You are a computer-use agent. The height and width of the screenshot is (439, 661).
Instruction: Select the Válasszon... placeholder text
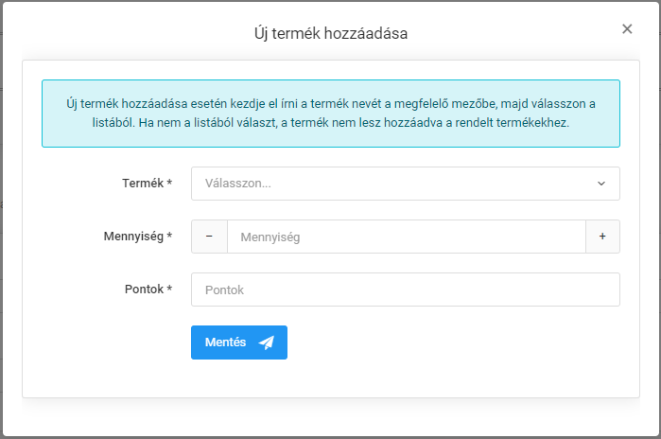click(238, 184)
